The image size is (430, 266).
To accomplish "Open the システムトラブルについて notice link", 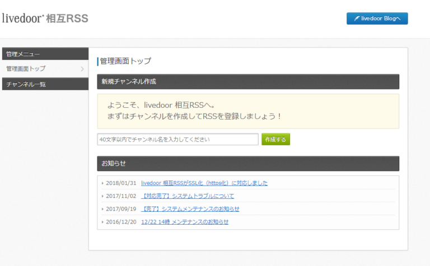I will [188, 196].
